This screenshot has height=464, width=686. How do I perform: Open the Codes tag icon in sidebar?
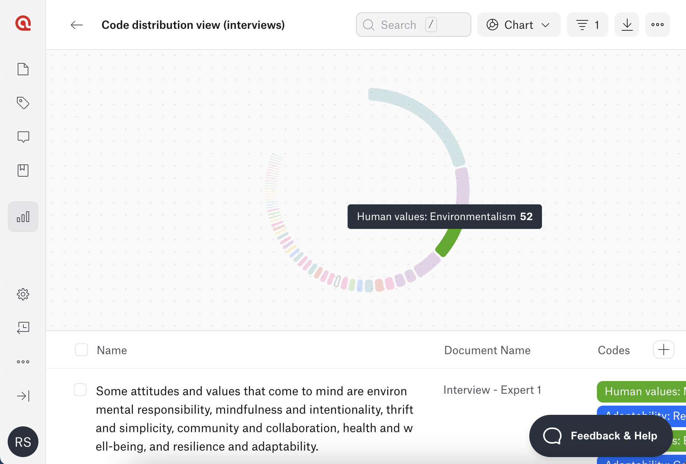[x=23, y=103]
